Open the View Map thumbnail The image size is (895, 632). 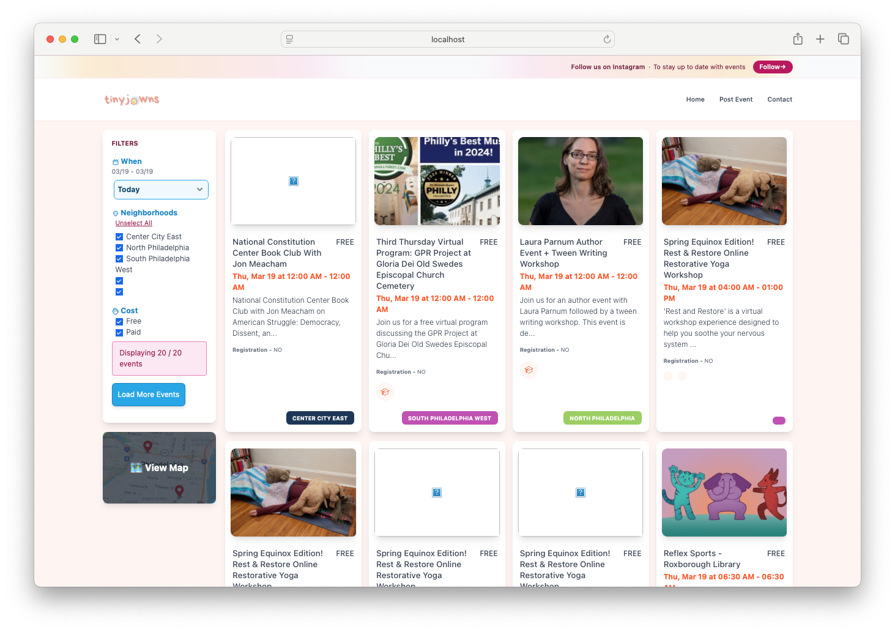pyautogui.click(x=159, y=468)
